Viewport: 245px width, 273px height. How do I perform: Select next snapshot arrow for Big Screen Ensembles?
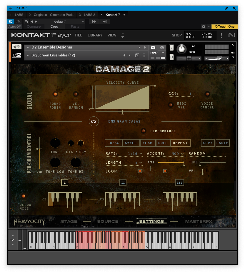pyautogui.click(x=129, y=55)
